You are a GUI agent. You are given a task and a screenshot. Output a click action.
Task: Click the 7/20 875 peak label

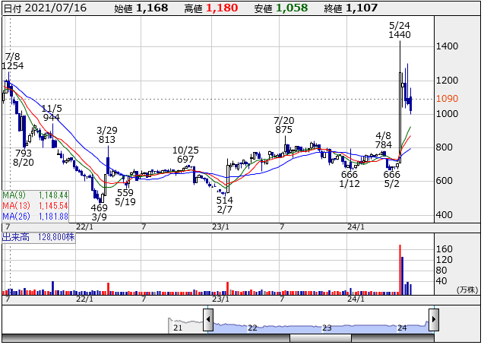283,125
